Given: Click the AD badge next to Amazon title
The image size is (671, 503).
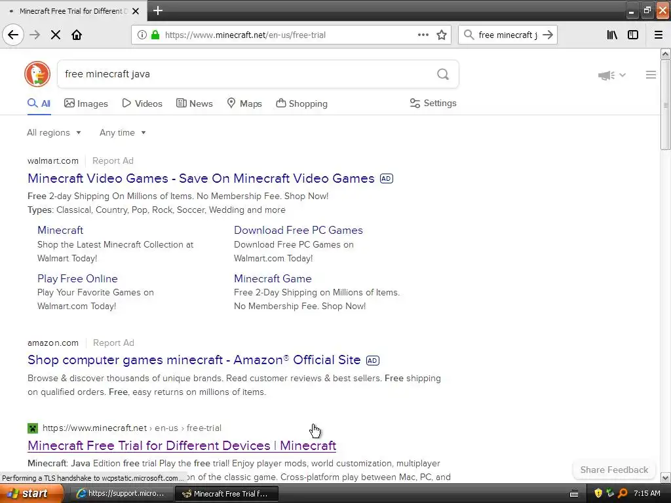Looking at the screenshot, I should click(373, 361).
